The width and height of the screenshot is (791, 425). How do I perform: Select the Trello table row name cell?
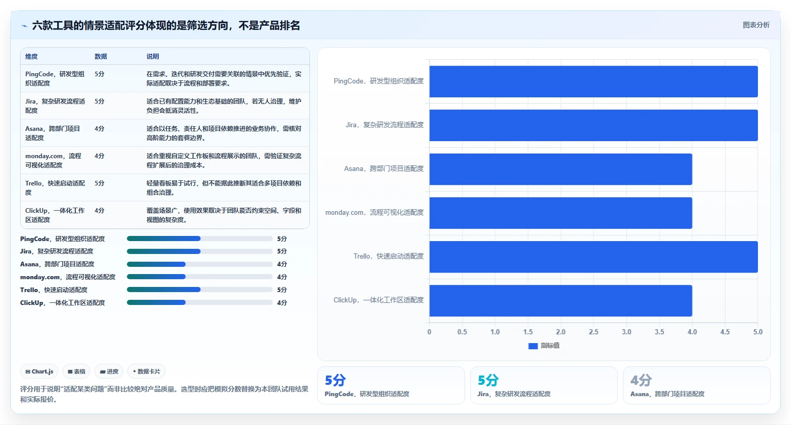pyautogui.click(x=55, y=188)
